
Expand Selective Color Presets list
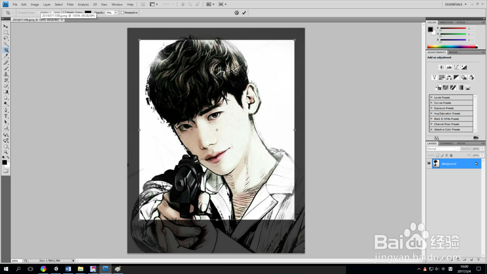(x=431, y=129)
